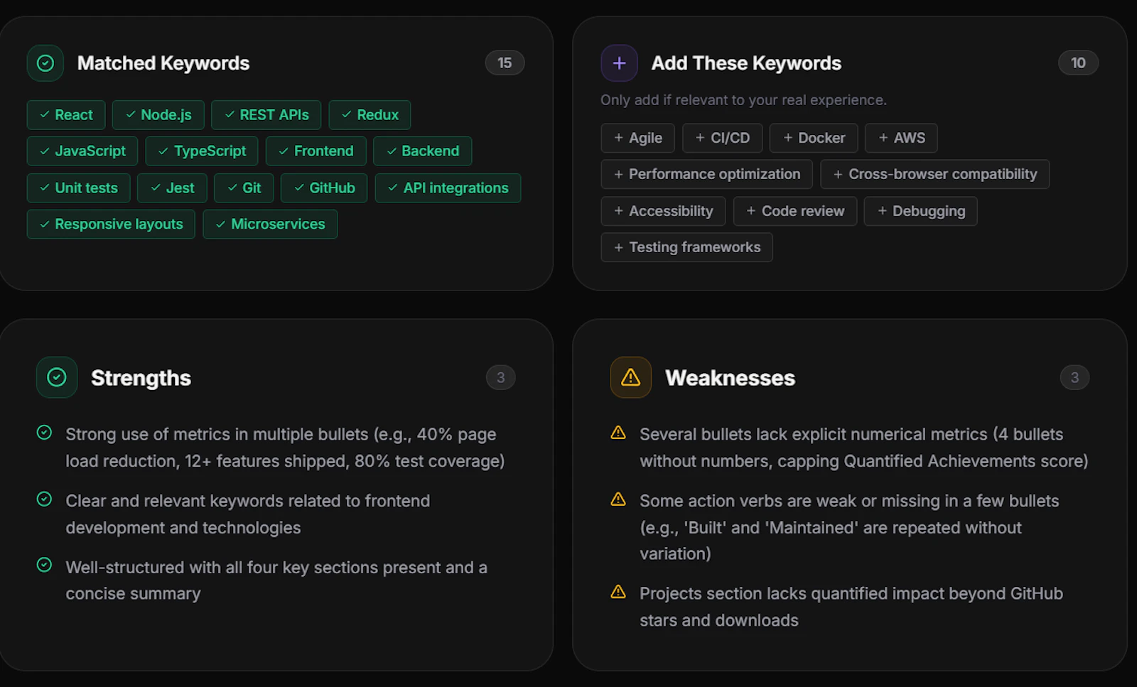
Task: Add the Cross-browser compatibility keyword
Action: coord(935,174)
